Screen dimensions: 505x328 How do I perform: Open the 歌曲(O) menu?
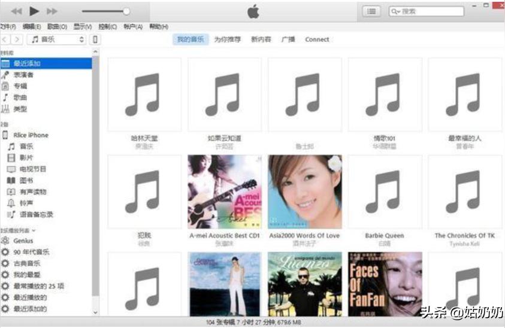[x=57, y=27]
